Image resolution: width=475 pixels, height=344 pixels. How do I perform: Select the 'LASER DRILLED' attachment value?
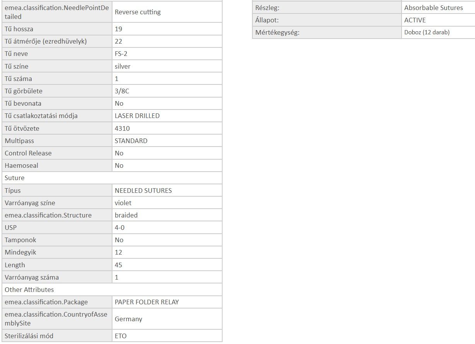(137, 116)
